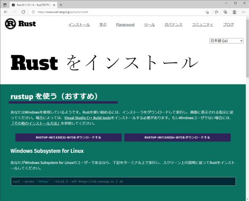
Task: Click the vertical scrollbar thumb
Action: 247,49
